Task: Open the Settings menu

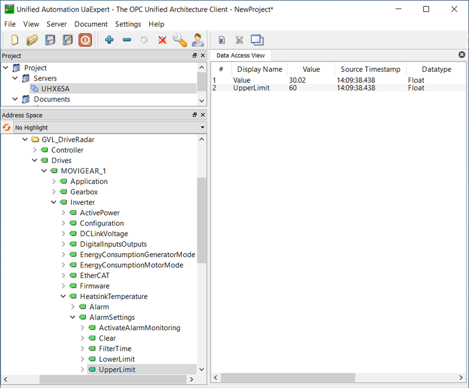Action: click(128, 24)
